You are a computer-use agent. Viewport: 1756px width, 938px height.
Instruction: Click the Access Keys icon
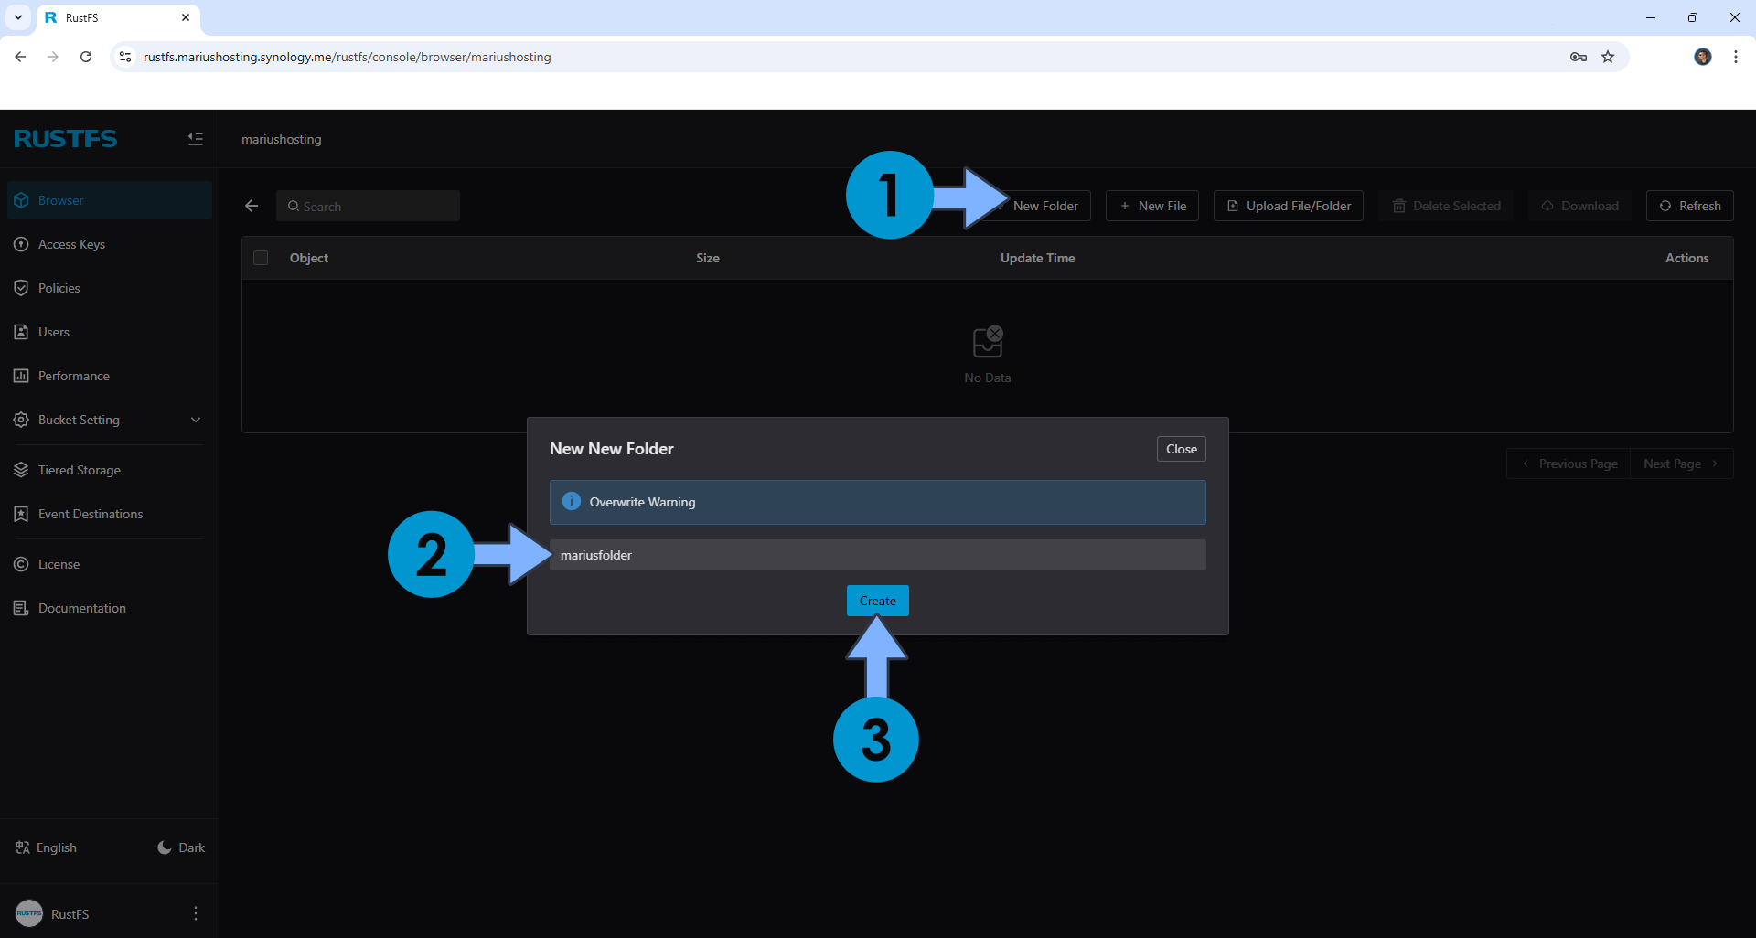[x=21, y=244]
